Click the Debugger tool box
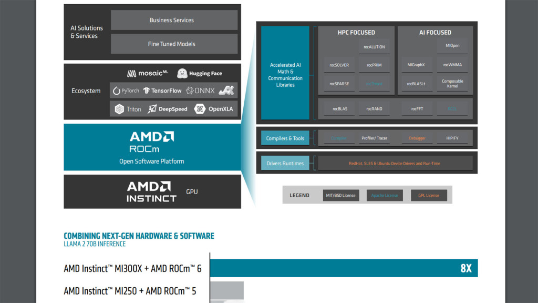The height and width of the screenshot is (303, 538). 417,138
